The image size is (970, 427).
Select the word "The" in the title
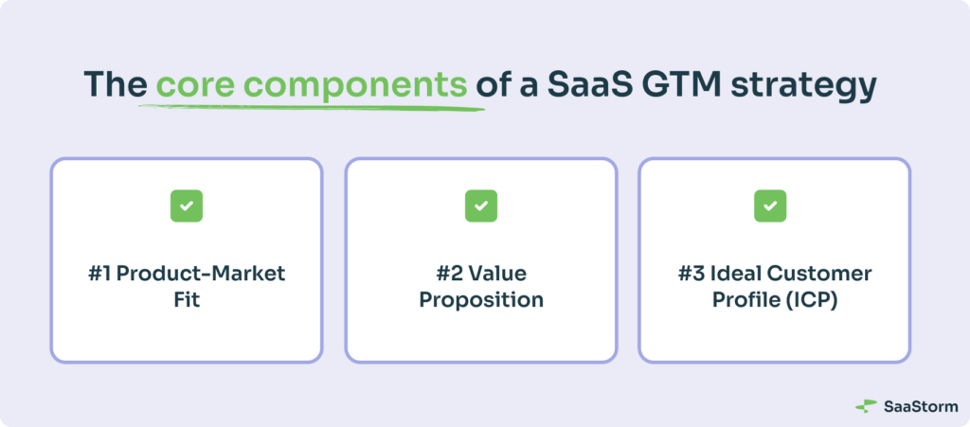click(115, 84)
